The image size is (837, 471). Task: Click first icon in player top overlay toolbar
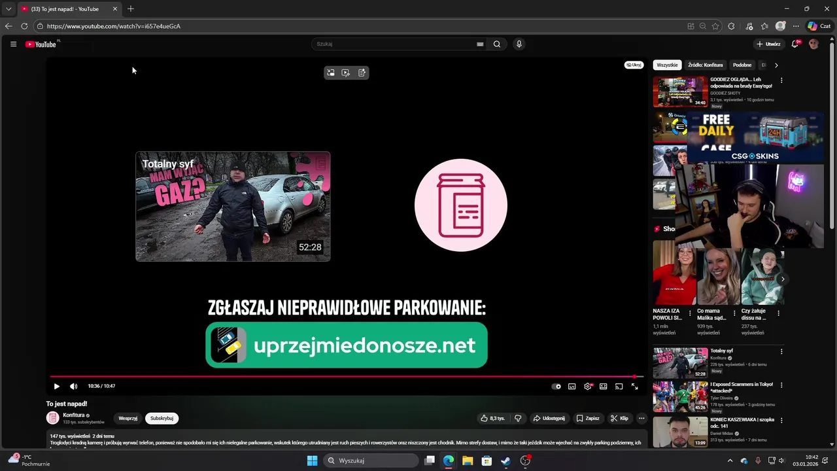pyautogui.click(x=331, y=73)
